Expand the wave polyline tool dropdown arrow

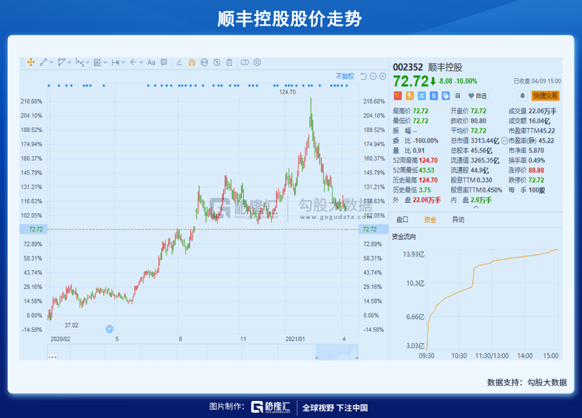coord(88,62)
